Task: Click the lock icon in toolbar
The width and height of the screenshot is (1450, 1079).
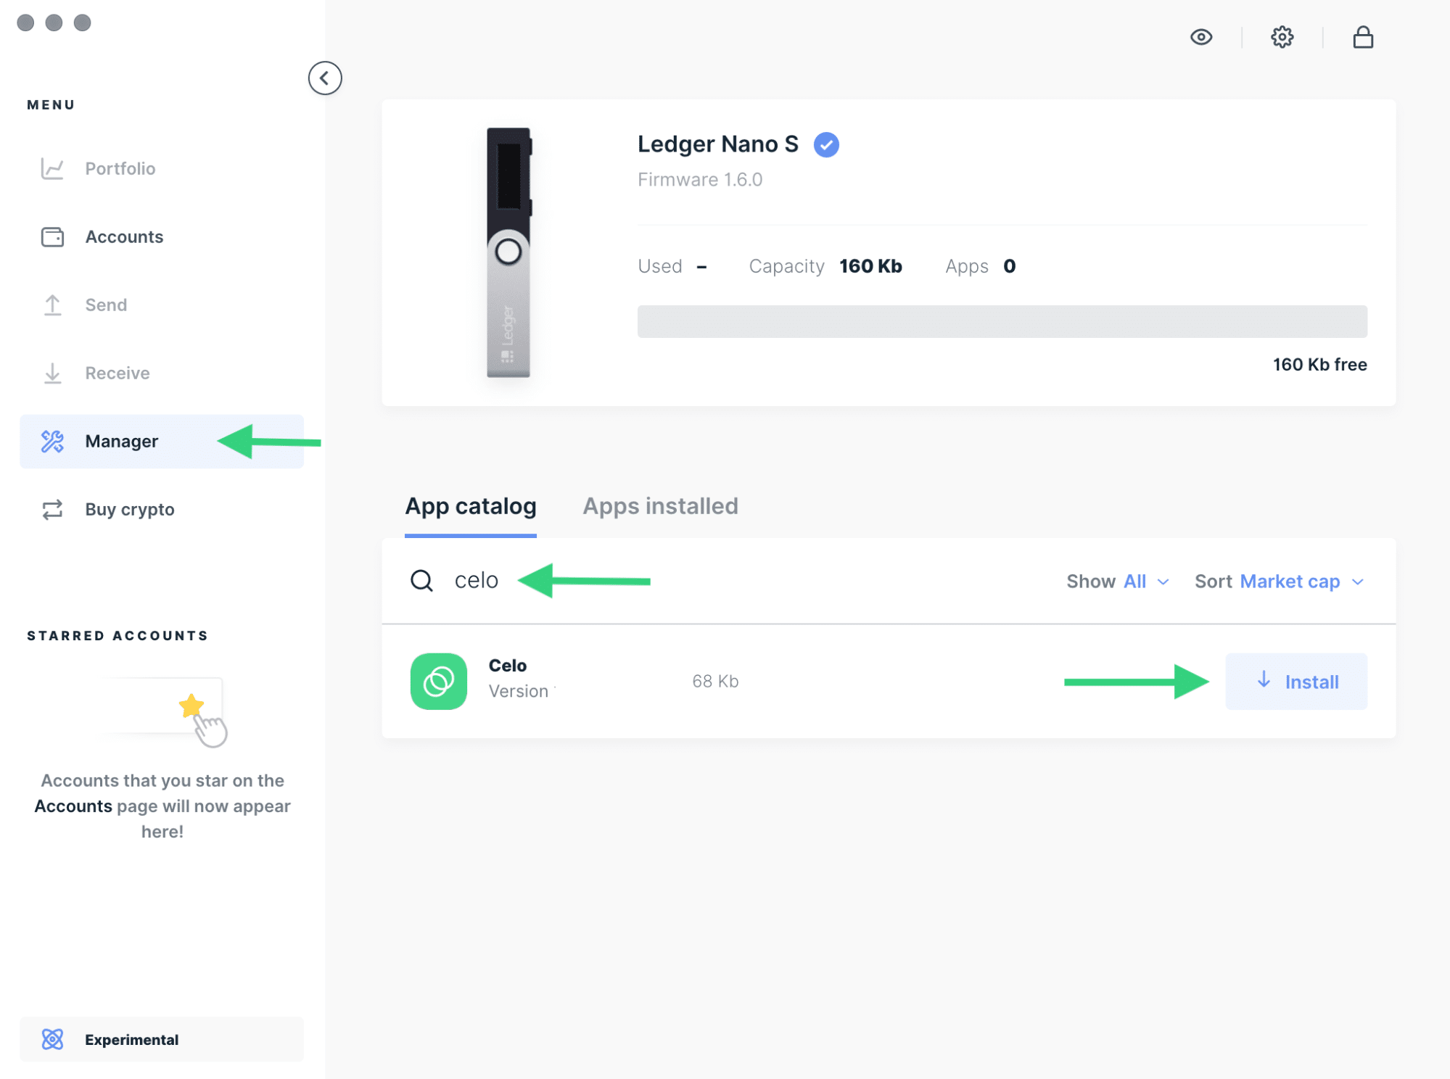Action: pyautogui.click(x=1363, y=36)
